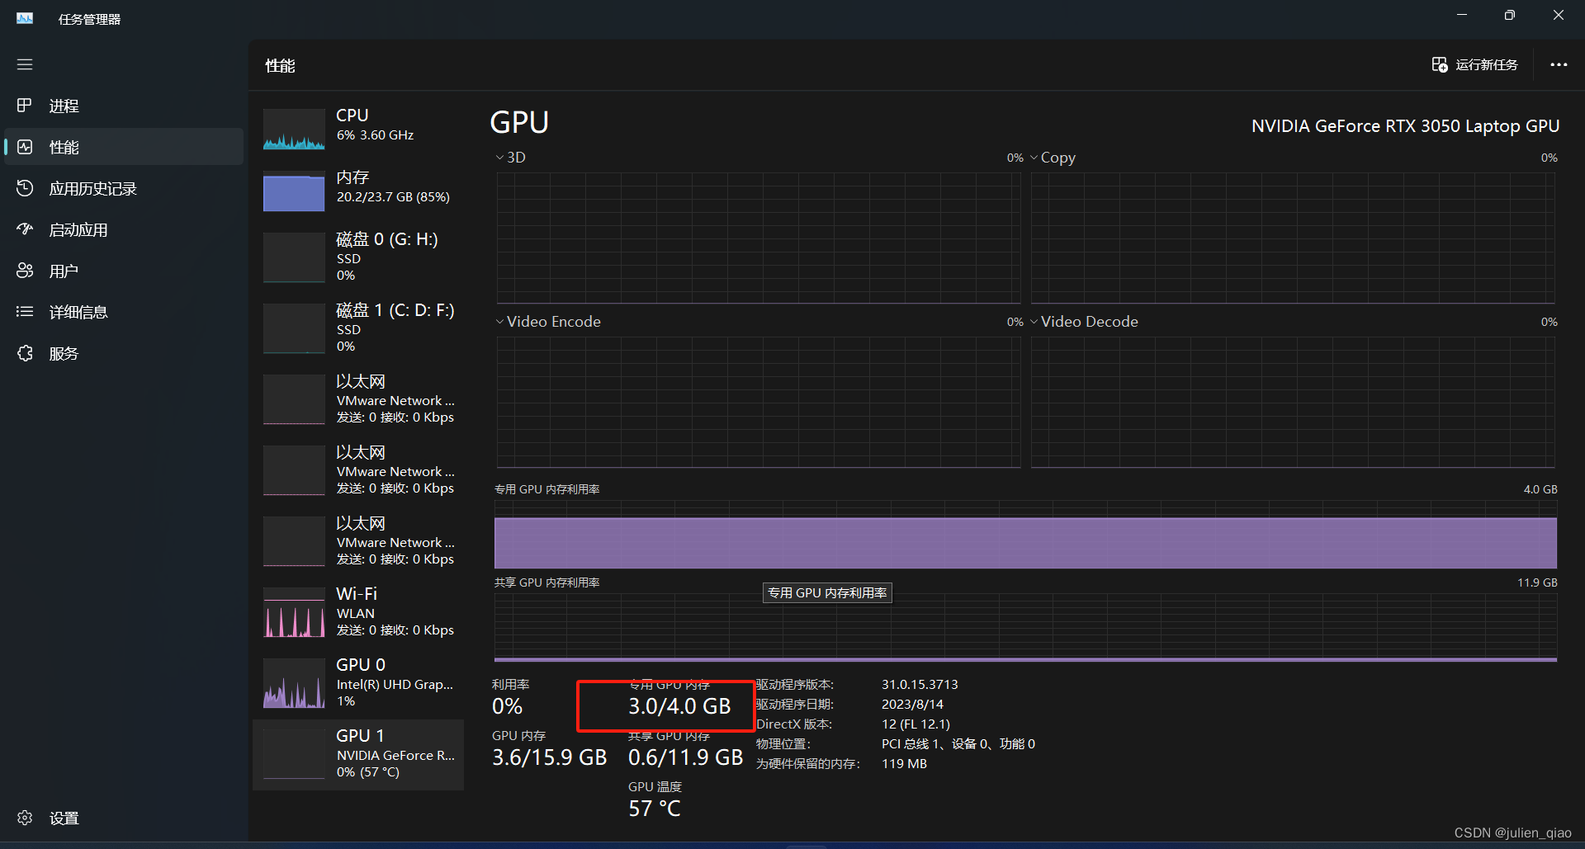Click the 119 MB reserved memory value
1585x849 pixels.
click(x=904, y=764)
